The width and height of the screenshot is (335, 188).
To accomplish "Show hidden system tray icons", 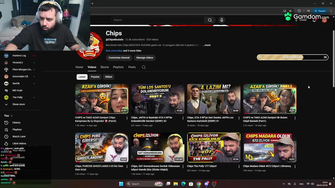I will pyautogui.click(x=283, y=184).
